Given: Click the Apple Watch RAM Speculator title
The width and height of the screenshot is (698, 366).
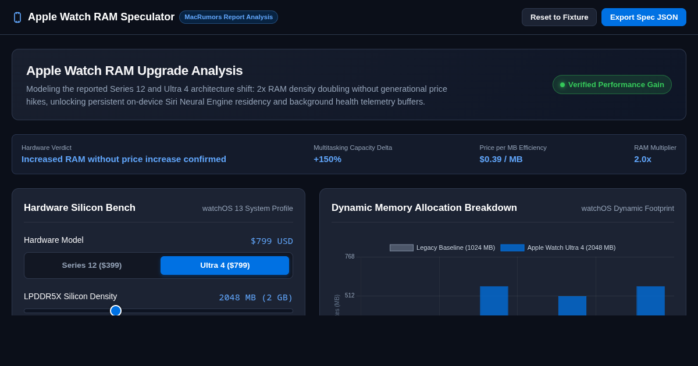Looking at the screenshot, I should [x=101, y=17].
